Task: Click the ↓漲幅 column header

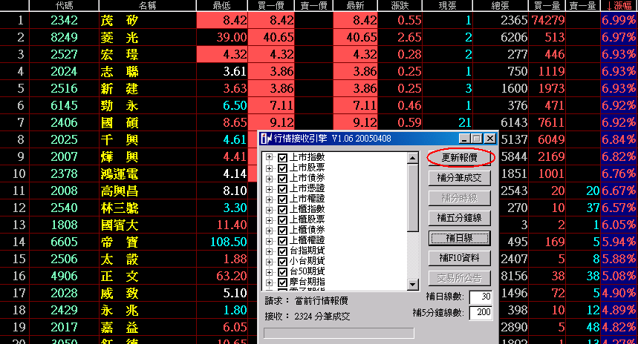Action: (619, 5)
